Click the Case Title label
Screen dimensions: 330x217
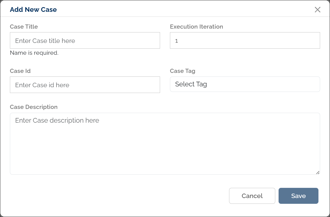point(24,27)
